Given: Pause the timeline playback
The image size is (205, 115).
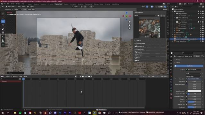Looking at the screenshot, I should pyautogui.click(x=86, y=77).
